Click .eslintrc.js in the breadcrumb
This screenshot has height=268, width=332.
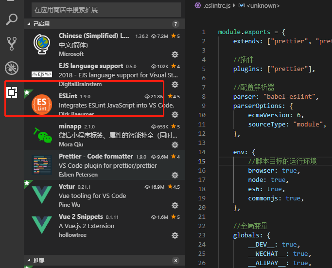click(217, 5)
